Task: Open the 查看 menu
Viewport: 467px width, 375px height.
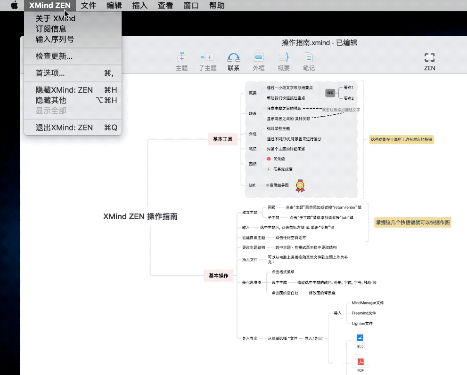Action: [x=165, y=5]
